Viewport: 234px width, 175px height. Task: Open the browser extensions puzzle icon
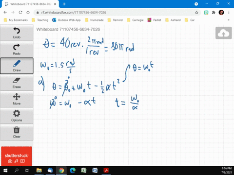tap(214, 13)
